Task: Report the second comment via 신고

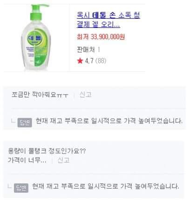Action: (x=63, y=160)
